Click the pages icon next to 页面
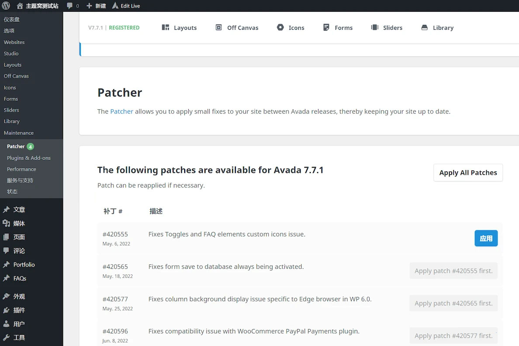Viewport: 519px width, 346px height. coord(6,237)
